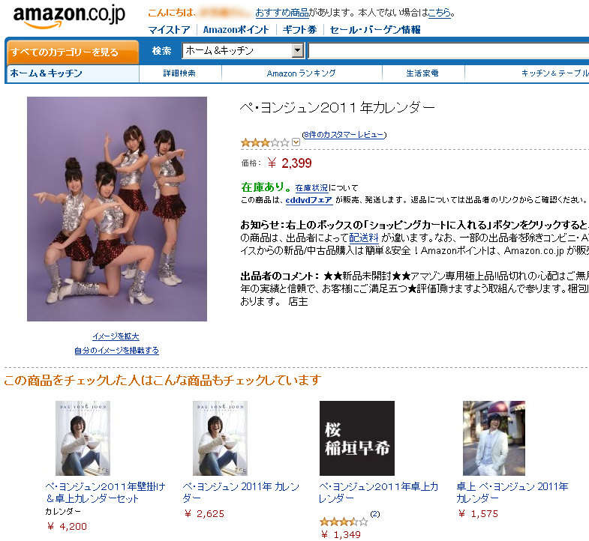Click the star rating under 卓上カレンダー at ¥1,349

(344, 522)
